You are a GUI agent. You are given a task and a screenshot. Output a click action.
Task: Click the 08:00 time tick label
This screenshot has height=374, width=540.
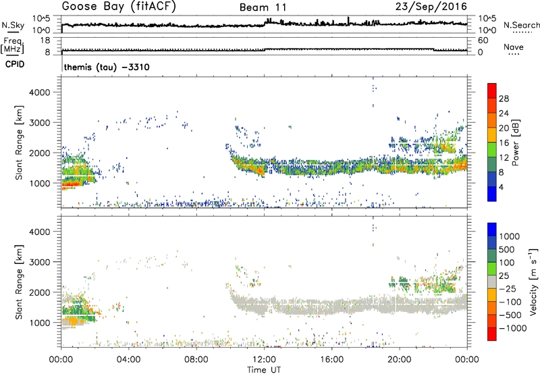196,360
